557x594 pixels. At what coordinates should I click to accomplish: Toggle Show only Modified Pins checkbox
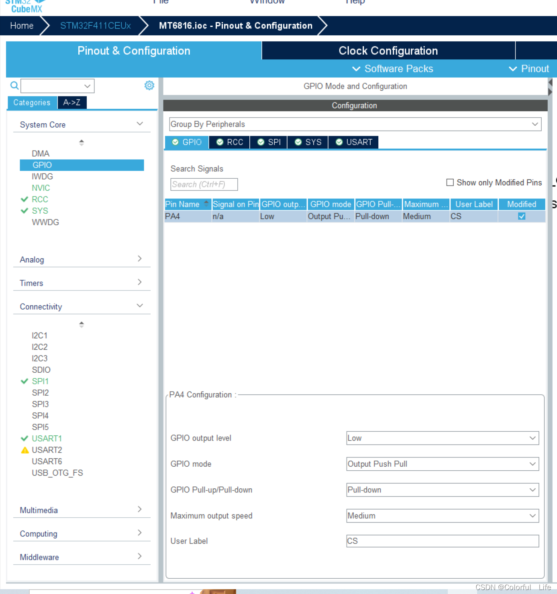pos(450,182)
